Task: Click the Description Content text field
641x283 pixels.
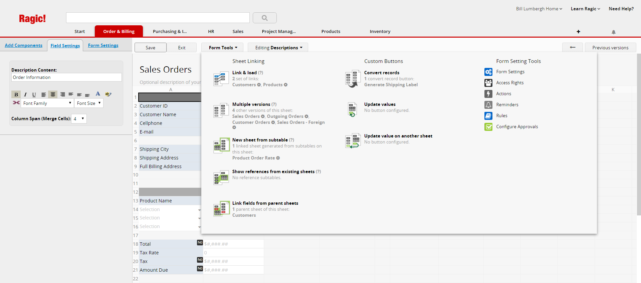Action: point(66,77)
